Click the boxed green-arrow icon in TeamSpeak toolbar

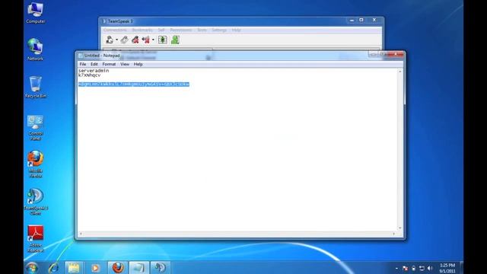pyautogui.click(x=162, y=40)
